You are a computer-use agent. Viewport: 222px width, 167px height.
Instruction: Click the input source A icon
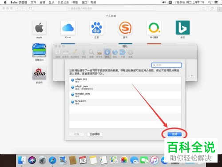point(170,2)
